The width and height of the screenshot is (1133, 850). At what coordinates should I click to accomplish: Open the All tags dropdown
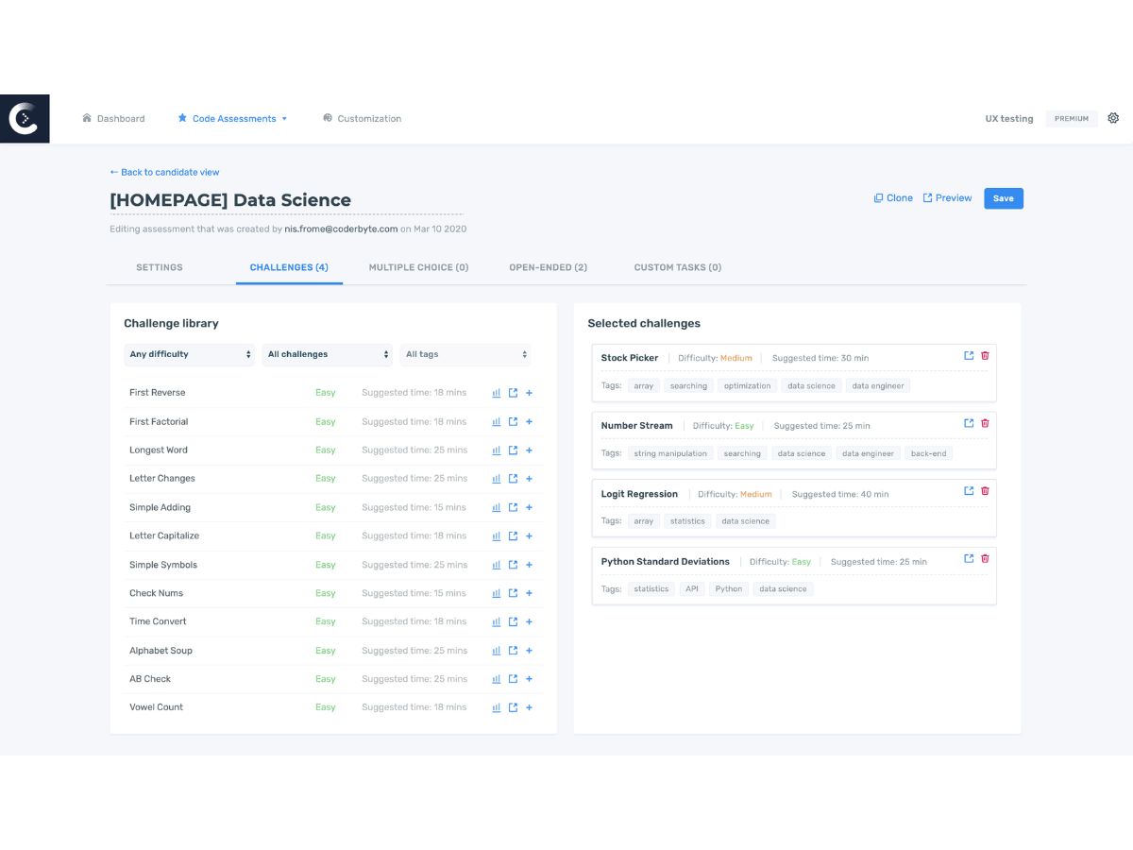coord(465,354)
